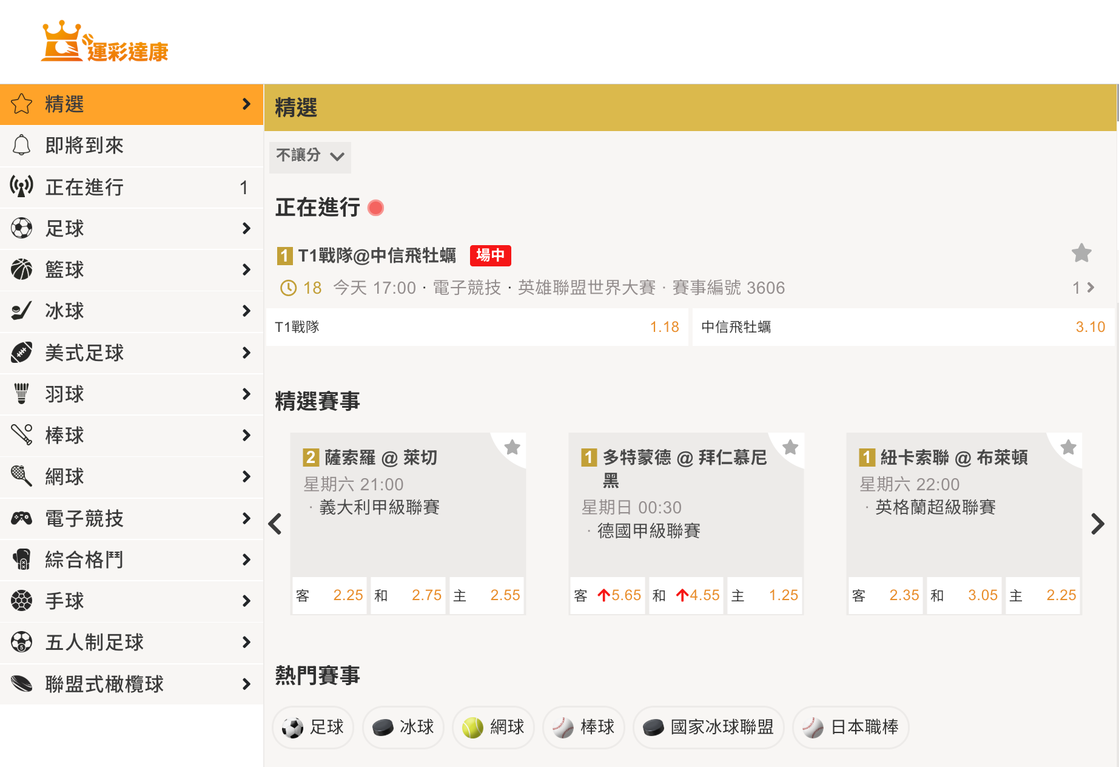
Task: Favorite the T1戰隊@中信飛牡蠣 match star
Action: click(x=1081, y=253)
